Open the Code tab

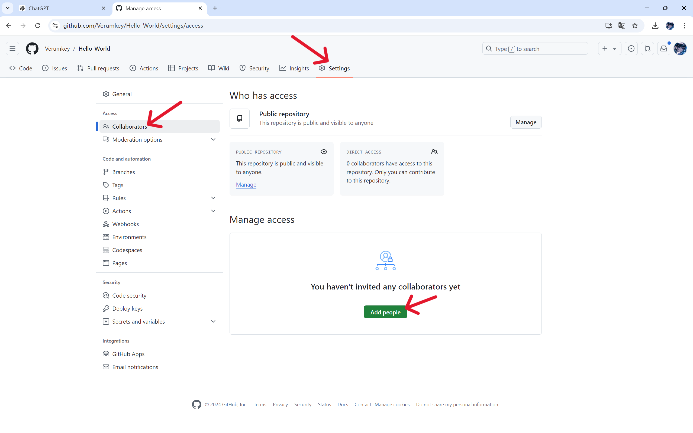[21, 68]
